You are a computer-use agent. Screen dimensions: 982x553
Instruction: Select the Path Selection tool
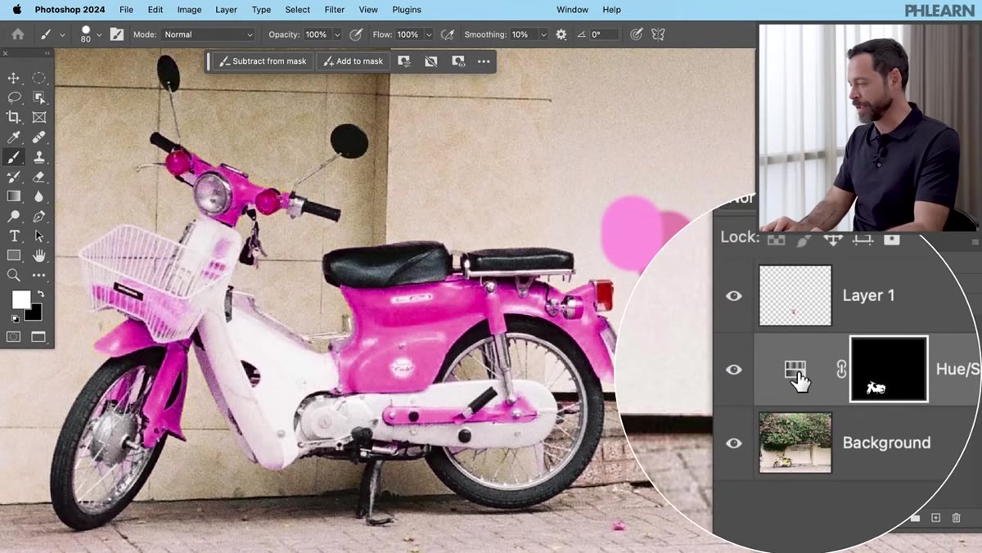38,236
